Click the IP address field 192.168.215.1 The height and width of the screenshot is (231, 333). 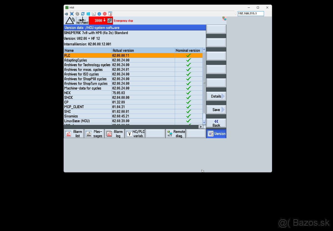pos(251,14)
